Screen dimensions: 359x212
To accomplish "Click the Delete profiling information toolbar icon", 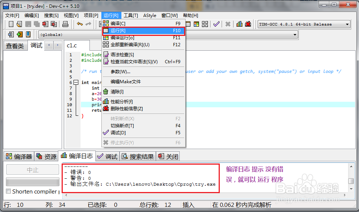I will point(248,24).
